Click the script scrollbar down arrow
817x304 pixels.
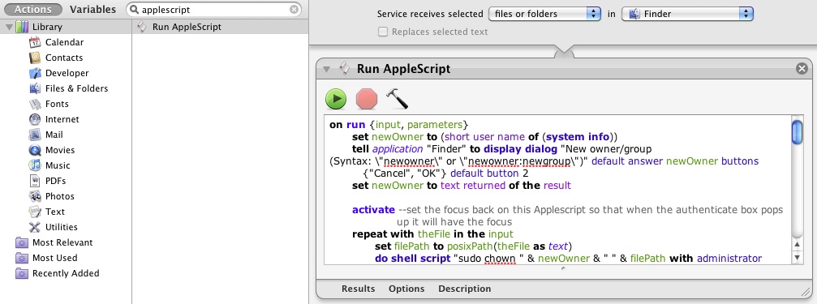coord(798,257)
